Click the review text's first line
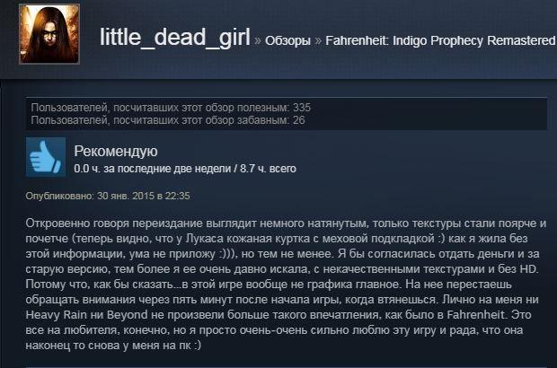Image resolution: width=557 pixels, height=368 pixels. coord(286,223)
